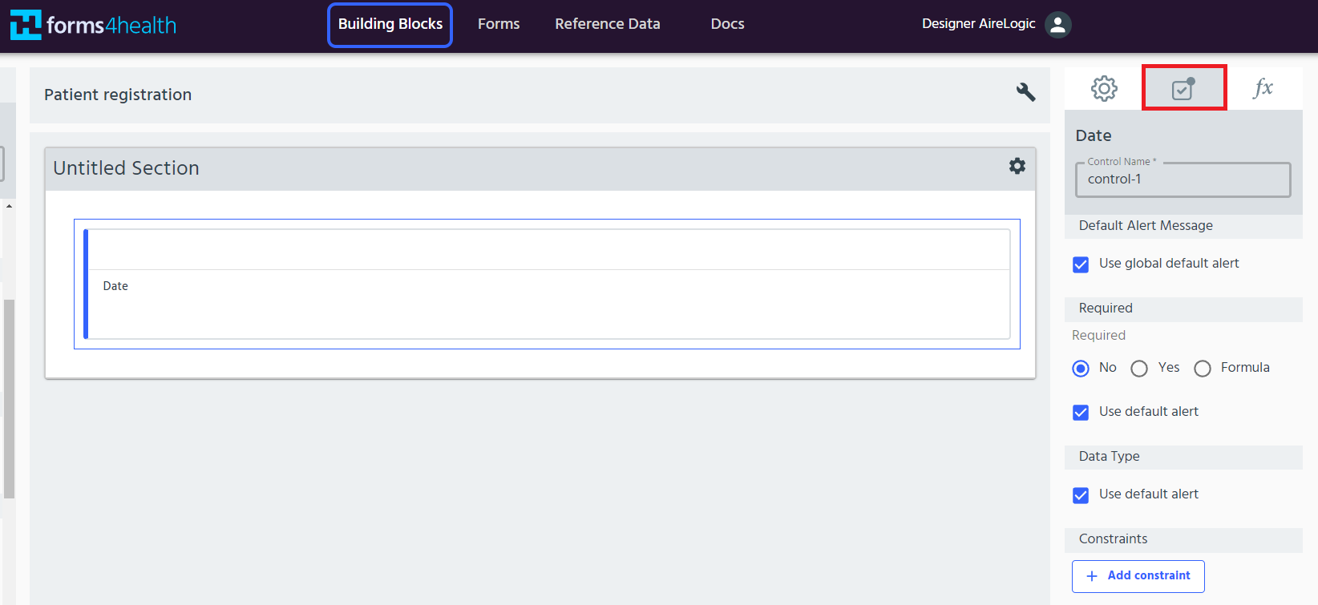Viewport: 1318px width, 605px height.
Task: Open Untitled Section gear settings
Action: (1017, 166)
